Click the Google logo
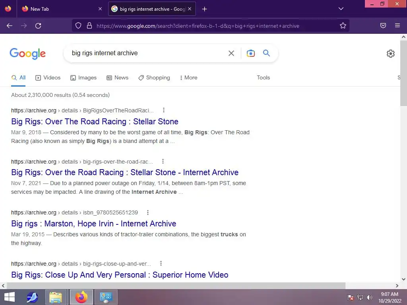The width and height of the screenshot is (407, 305). click(28, 54)
